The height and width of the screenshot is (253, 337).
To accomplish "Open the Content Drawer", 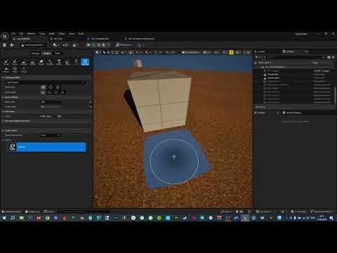I will click(x=11, y=212).
